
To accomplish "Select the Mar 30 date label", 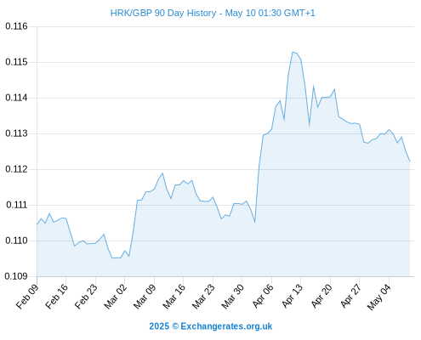I will (x=232, y=297).
